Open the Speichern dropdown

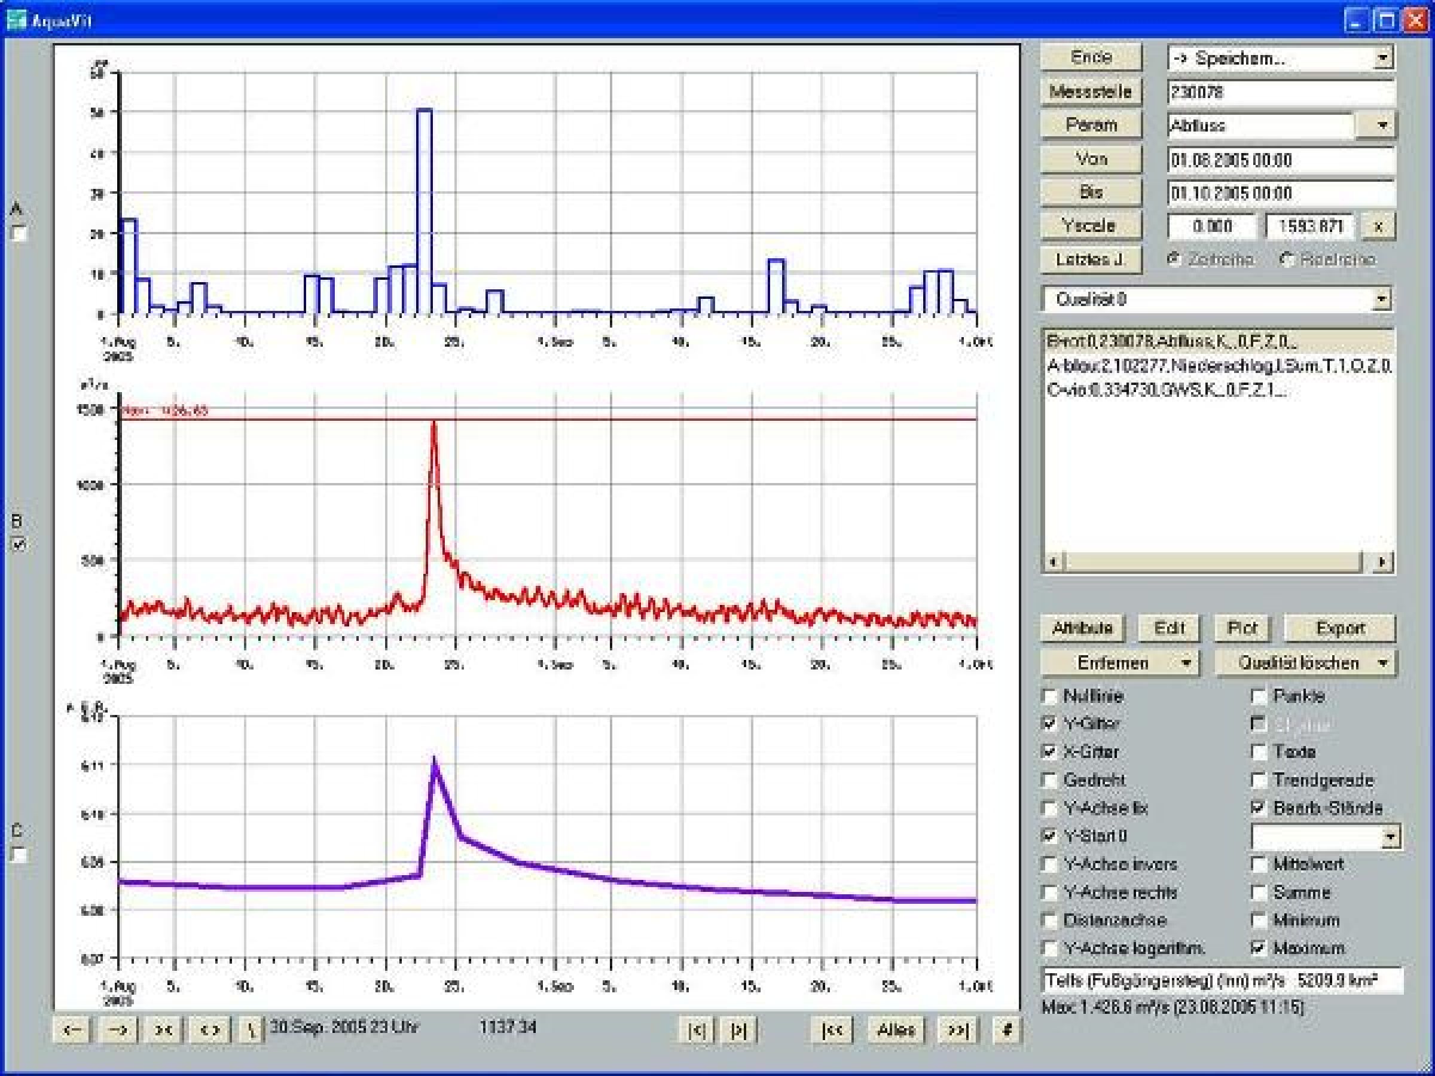(1382, 59)
